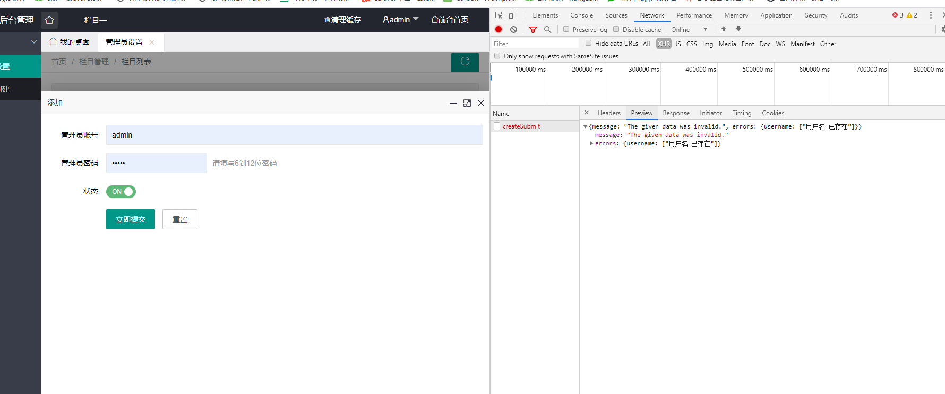Viewport: 945px width, 394px height.
Task: Open the Memory panel
Action: (x=736, y=15)
